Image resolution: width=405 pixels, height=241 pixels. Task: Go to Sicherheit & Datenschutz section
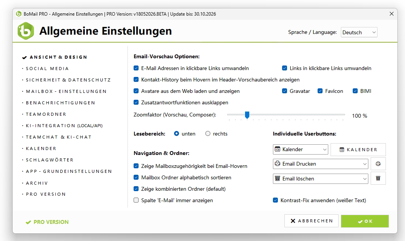coord(68,80)
